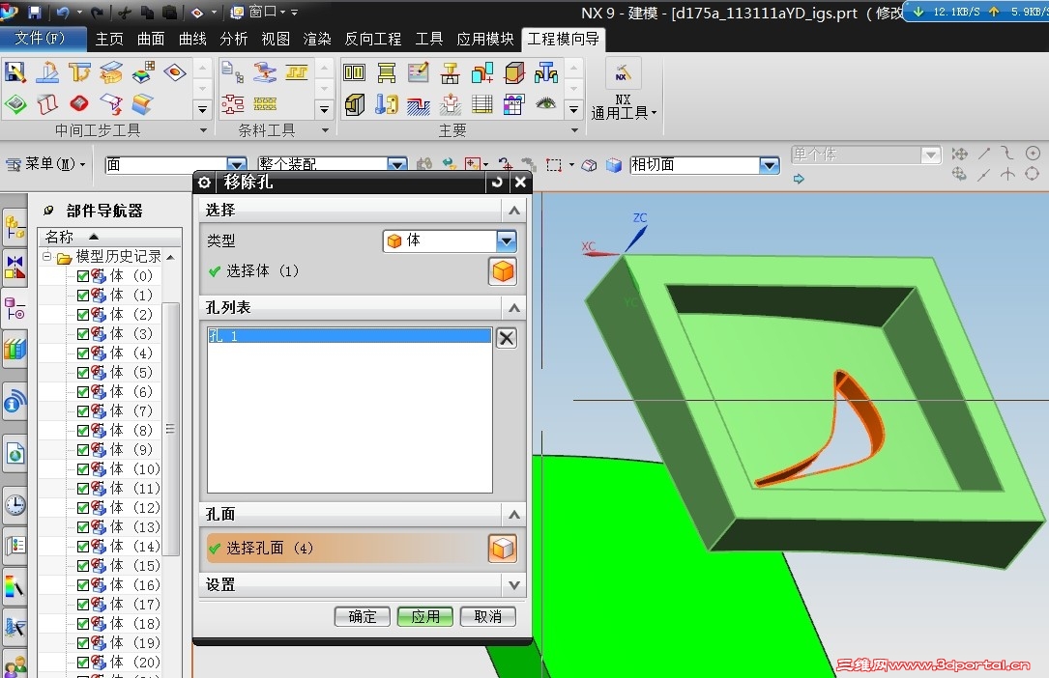Collapse the 孔列表 section
Screen dimensions: 1049x678
point(513,308)
